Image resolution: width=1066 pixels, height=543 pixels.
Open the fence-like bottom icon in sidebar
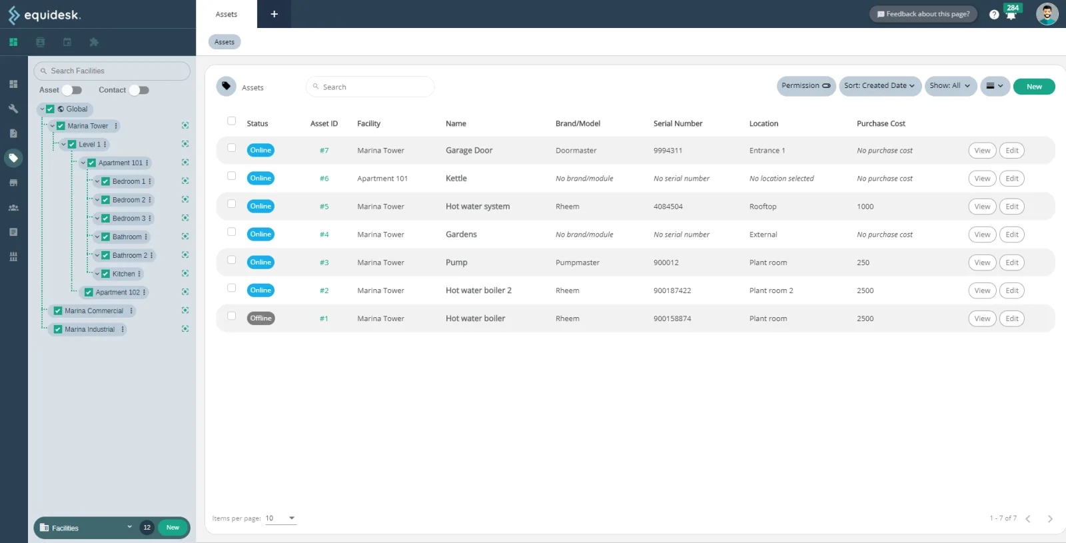pos(13,257)
